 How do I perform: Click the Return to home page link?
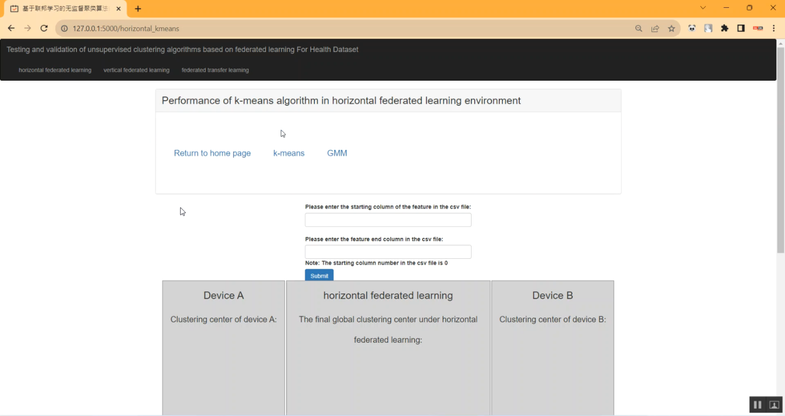[x=212, y=153]
